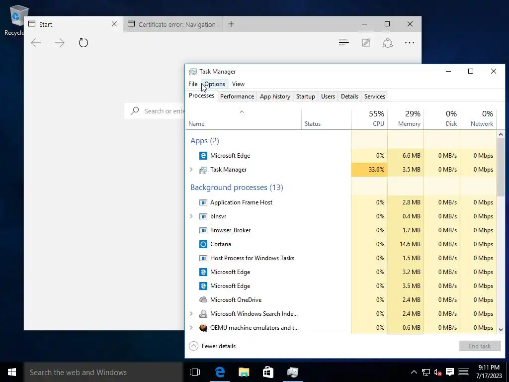Switch to the App history tab
This screenshot has height=382, width=509.
tap(275, 96)
